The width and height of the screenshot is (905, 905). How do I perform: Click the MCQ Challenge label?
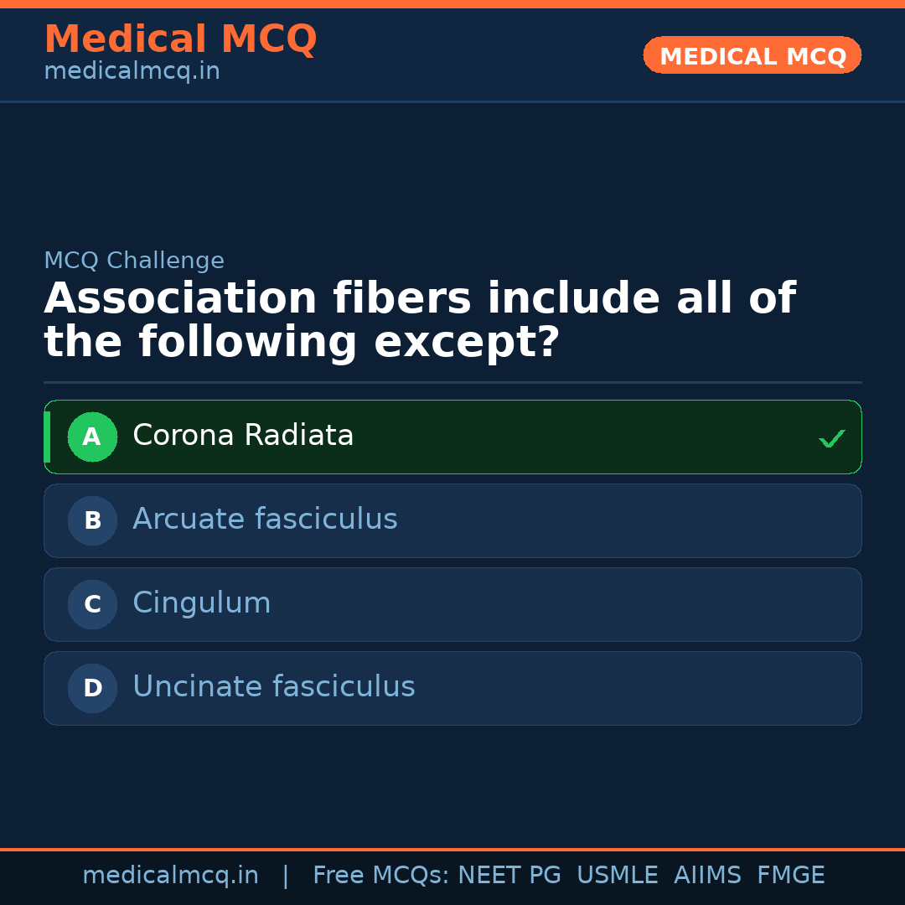point(134,261)
